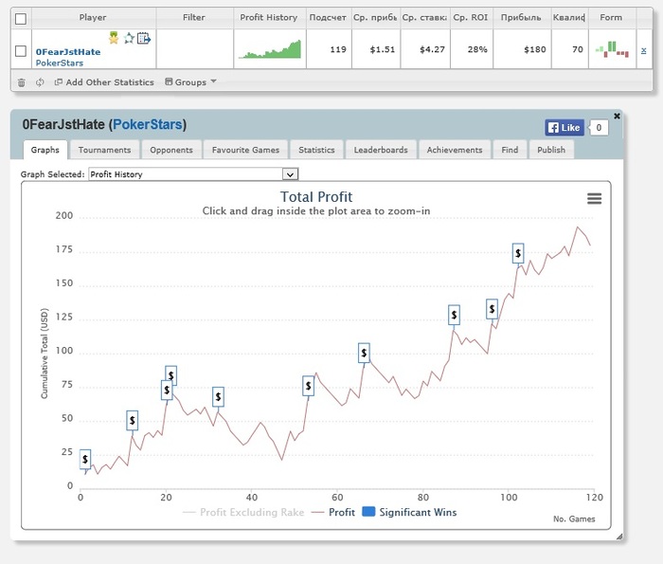Sort by the Подсчет column header

coord(328,18)
